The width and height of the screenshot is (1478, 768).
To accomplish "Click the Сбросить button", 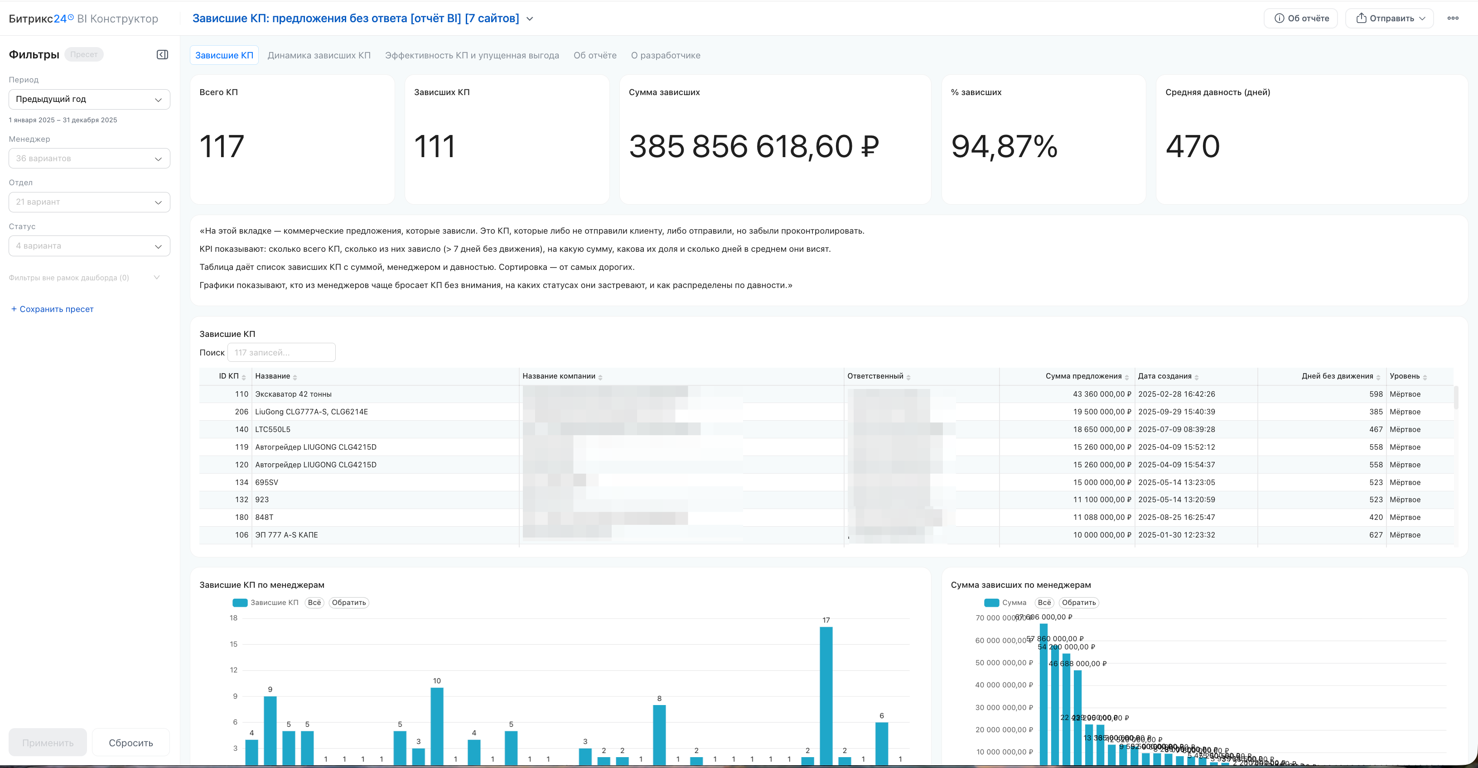I will coord(131,743).
